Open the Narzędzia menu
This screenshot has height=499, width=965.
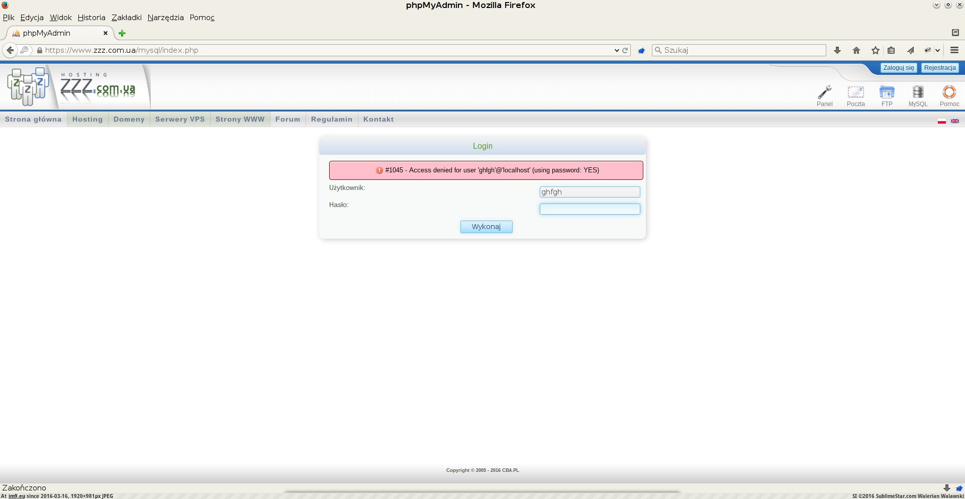(x=165, y=18)
